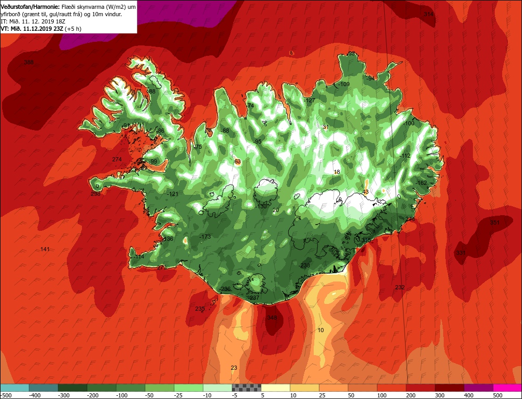Click the legend label -300
522x399 pixels.
click(64, 395)
